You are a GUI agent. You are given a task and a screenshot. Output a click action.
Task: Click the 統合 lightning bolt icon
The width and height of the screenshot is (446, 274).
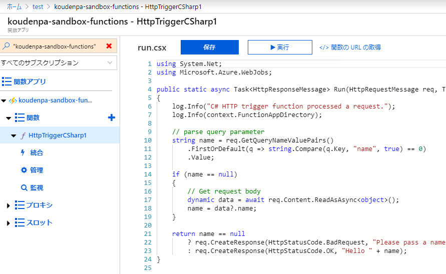[x=23, y=152]
